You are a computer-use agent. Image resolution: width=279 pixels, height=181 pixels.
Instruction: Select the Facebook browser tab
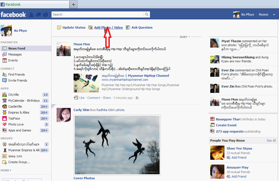click(x=35, y=5)
